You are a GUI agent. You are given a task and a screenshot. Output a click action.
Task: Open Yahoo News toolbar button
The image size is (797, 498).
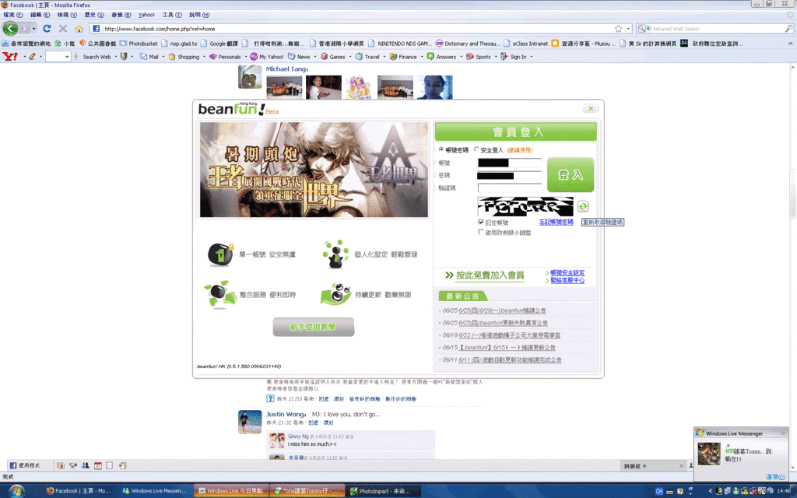pyautogui.click(x=299, y=57)
